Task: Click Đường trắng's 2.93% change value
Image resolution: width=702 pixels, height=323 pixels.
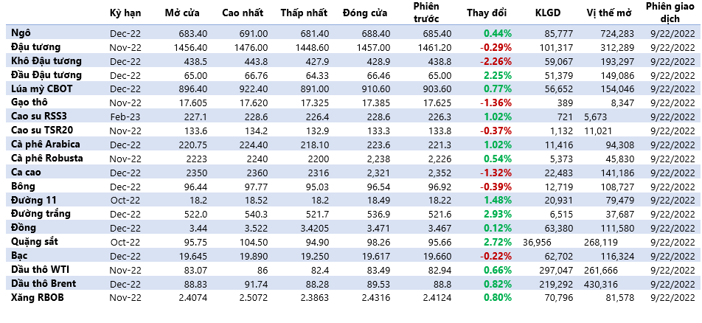Action: [498, 213]
